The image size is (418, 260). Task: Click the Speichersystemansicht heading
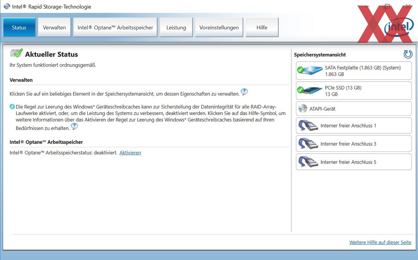320,55
